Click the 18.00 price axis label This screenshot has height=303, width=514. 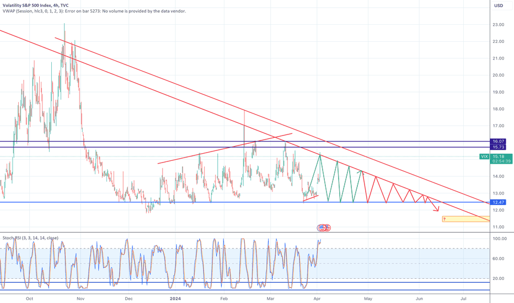[x=498, y=109]
